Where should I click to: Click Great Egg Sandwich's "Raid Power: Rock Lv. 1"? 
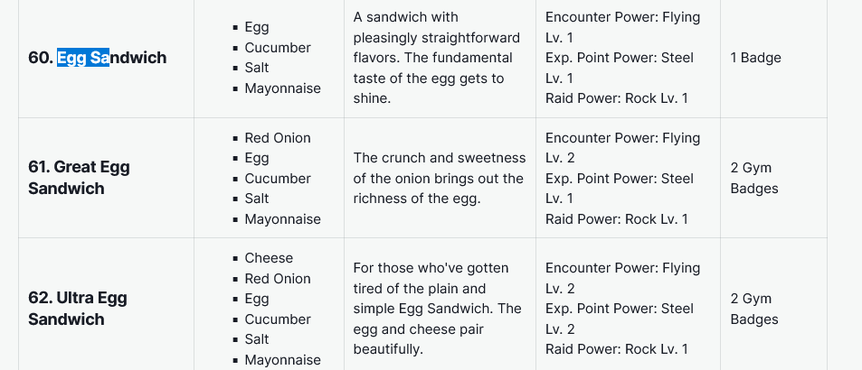click(x=616, y=218)
